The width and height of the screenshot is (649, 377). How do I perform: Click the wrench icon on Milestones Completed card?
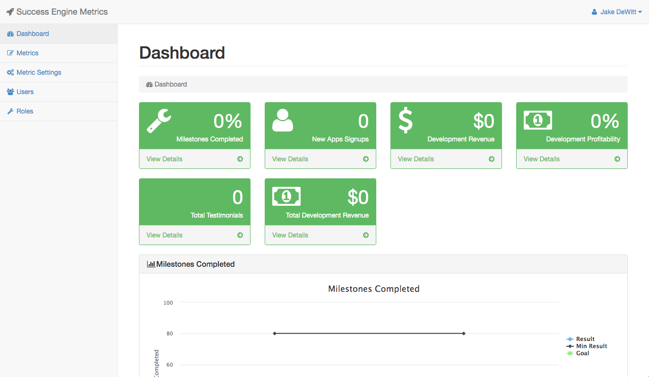[x=159, y=121]
